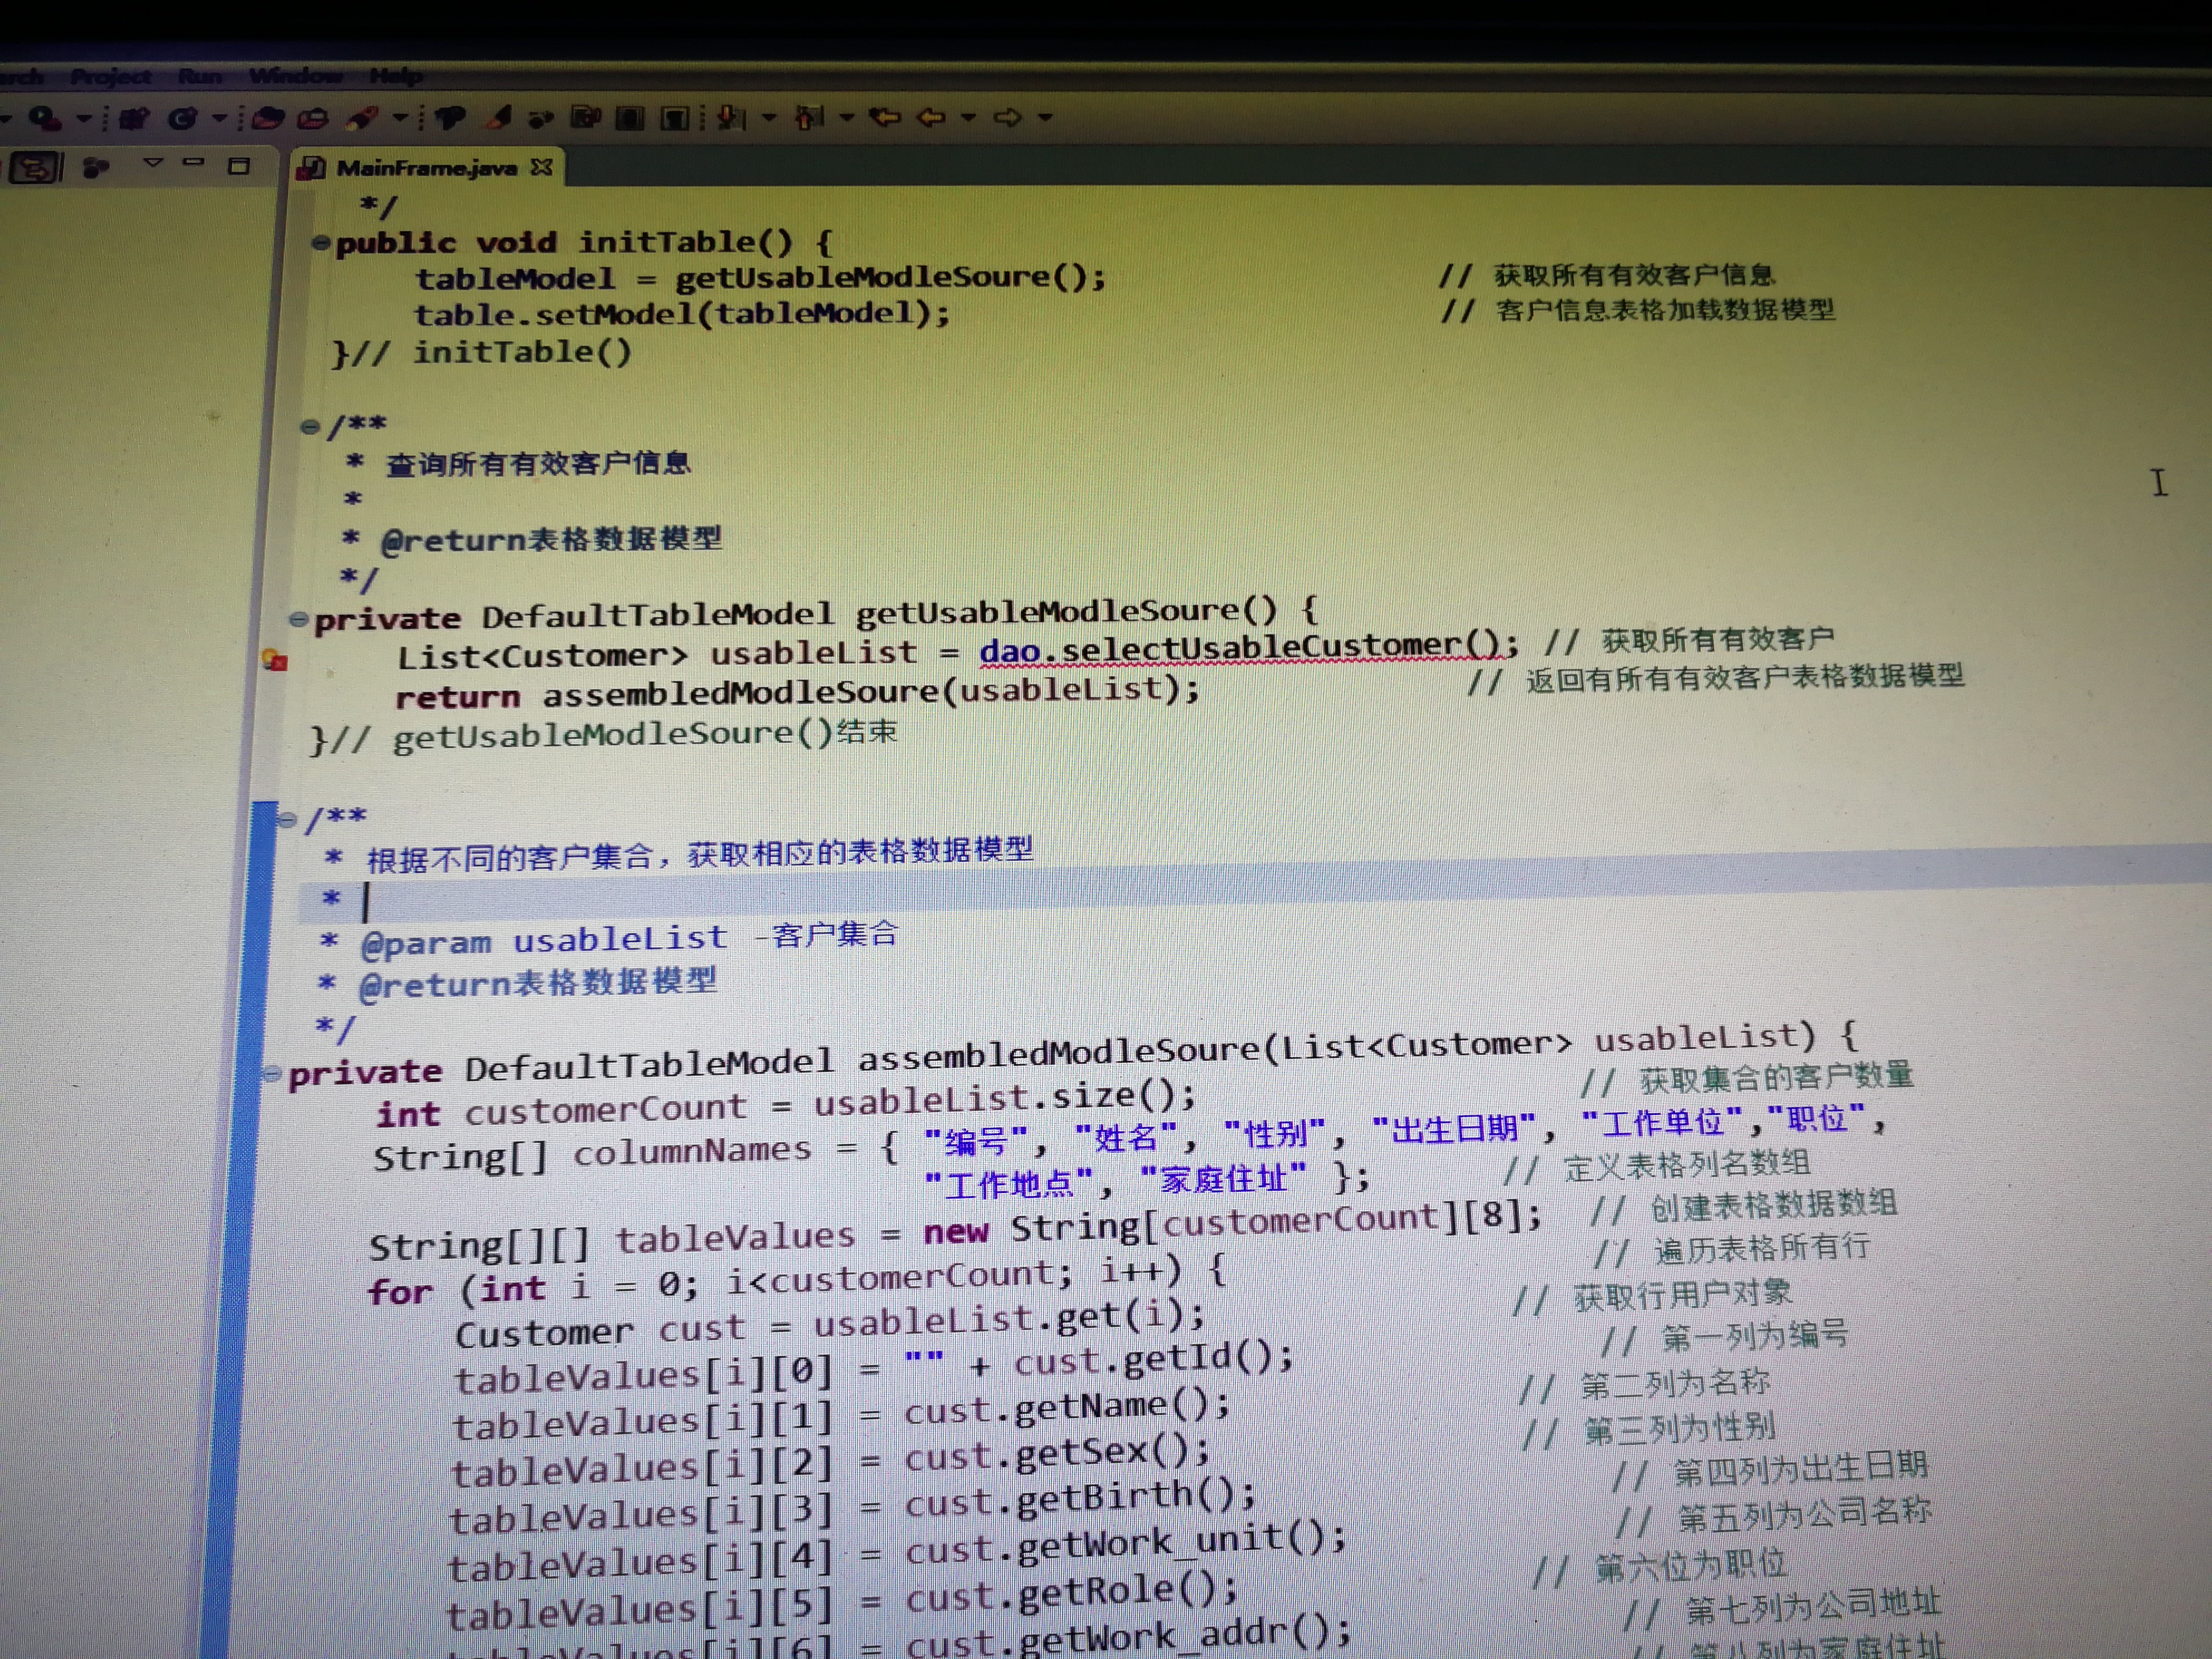Open the External Tools run dropdown arrow
The height and width of the screenshot is (1659, 2212).
[x=84, y=119]
